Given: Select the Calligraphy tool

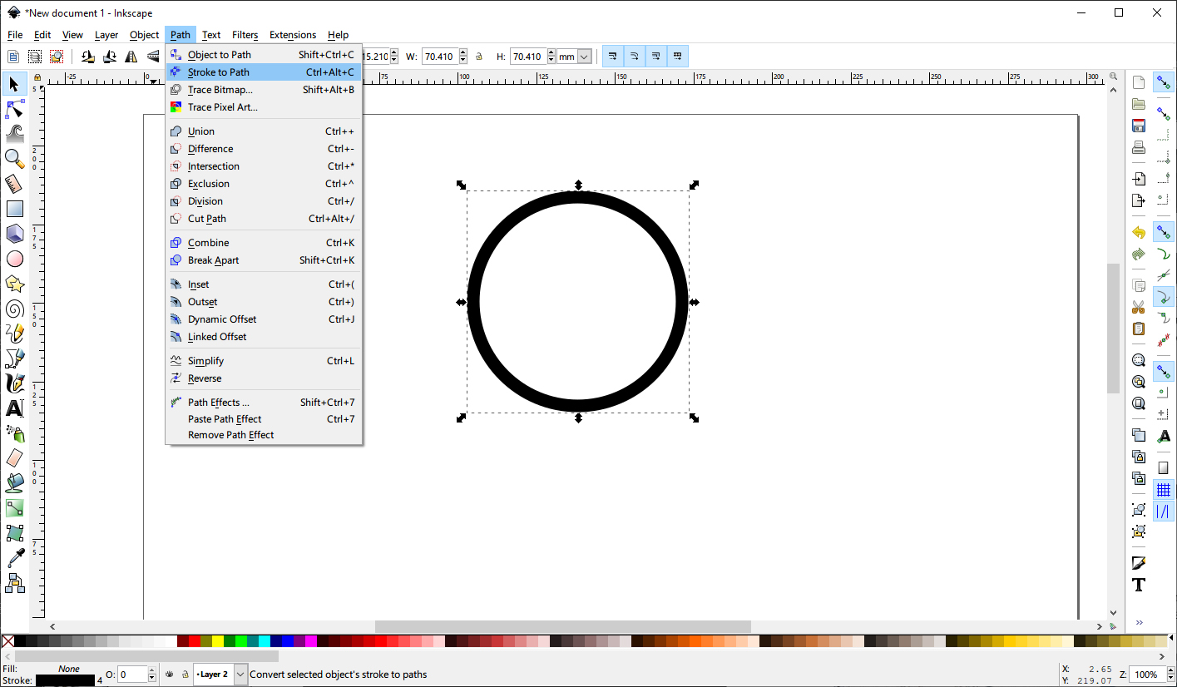Looking at the screenshot, I should click(x=14, y=383).
